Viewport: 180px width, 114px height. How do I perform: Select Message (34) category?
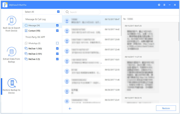point(42,25)
